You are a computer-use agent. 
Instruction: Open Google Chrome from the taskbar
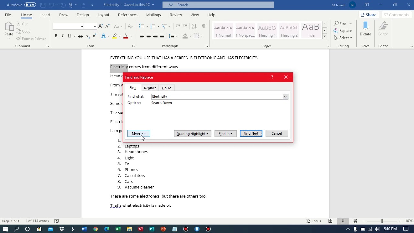[95, 229]
